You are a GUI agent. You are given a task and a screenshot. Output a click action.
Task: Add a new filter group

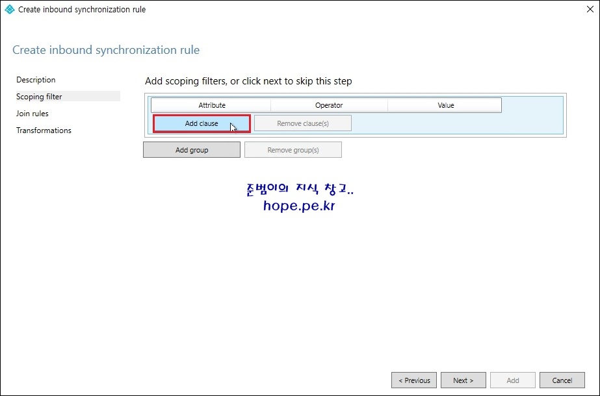pyautogui.click(x=192, y=150)
